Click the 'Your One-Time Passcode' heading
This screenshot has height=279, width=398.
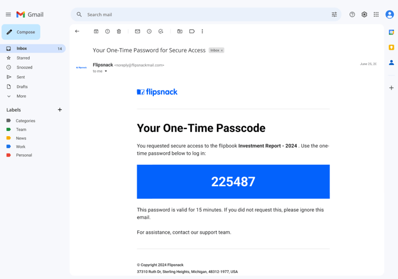click(x=201, y=128)
